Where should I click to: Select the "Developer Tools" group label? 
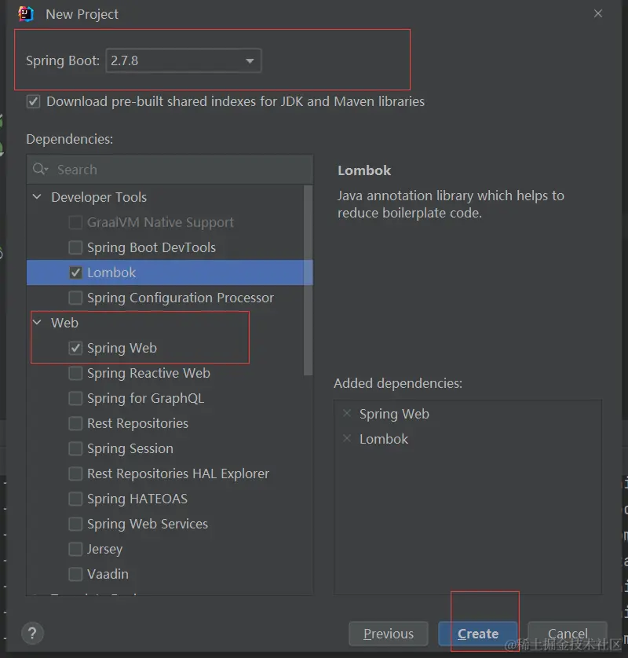click(x=99, y=197)
